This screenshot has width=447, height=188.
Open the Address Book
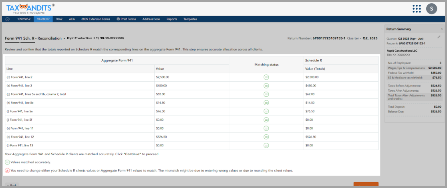click(x=151, y=19)
